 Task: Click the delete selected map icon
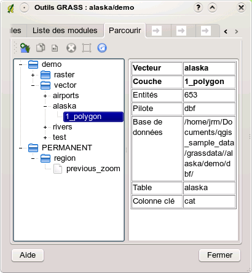coord(71,48)
